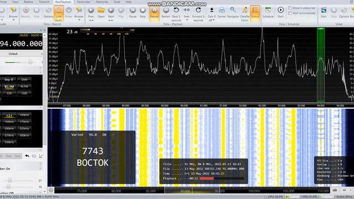Open the Seek dropdown arrow
The image size is (354, 199).
coord(186,20)
